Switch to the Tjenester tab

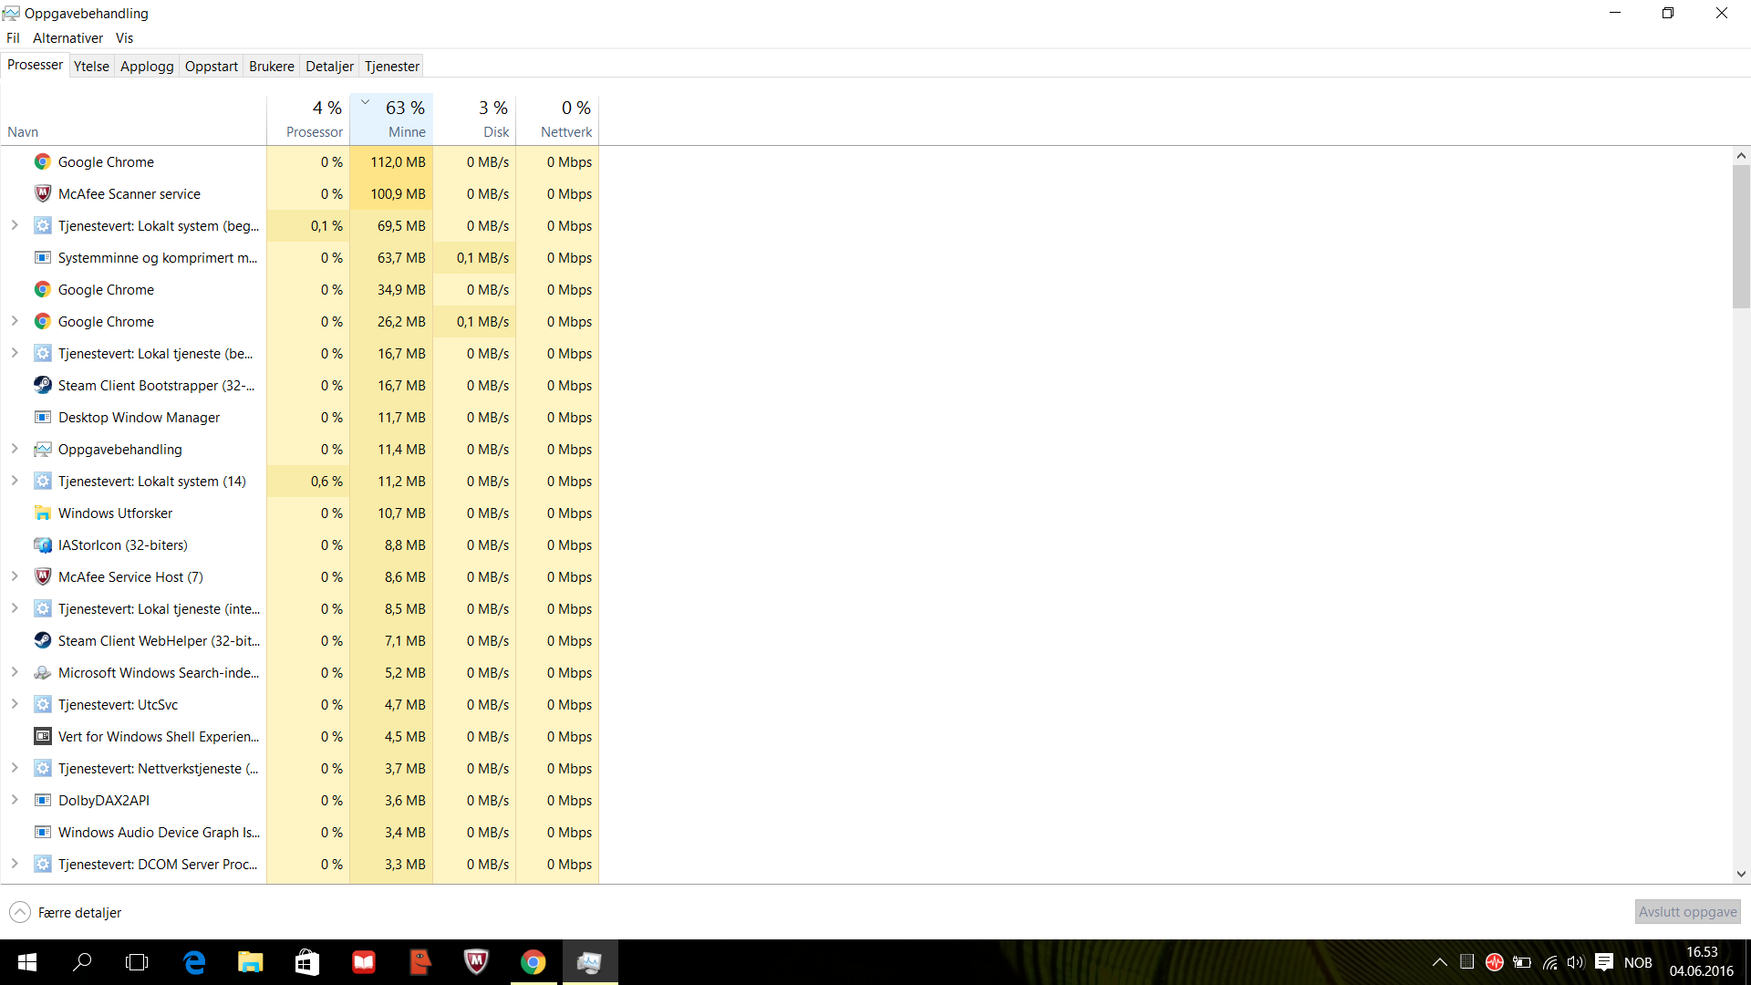(x=392, y=66)
